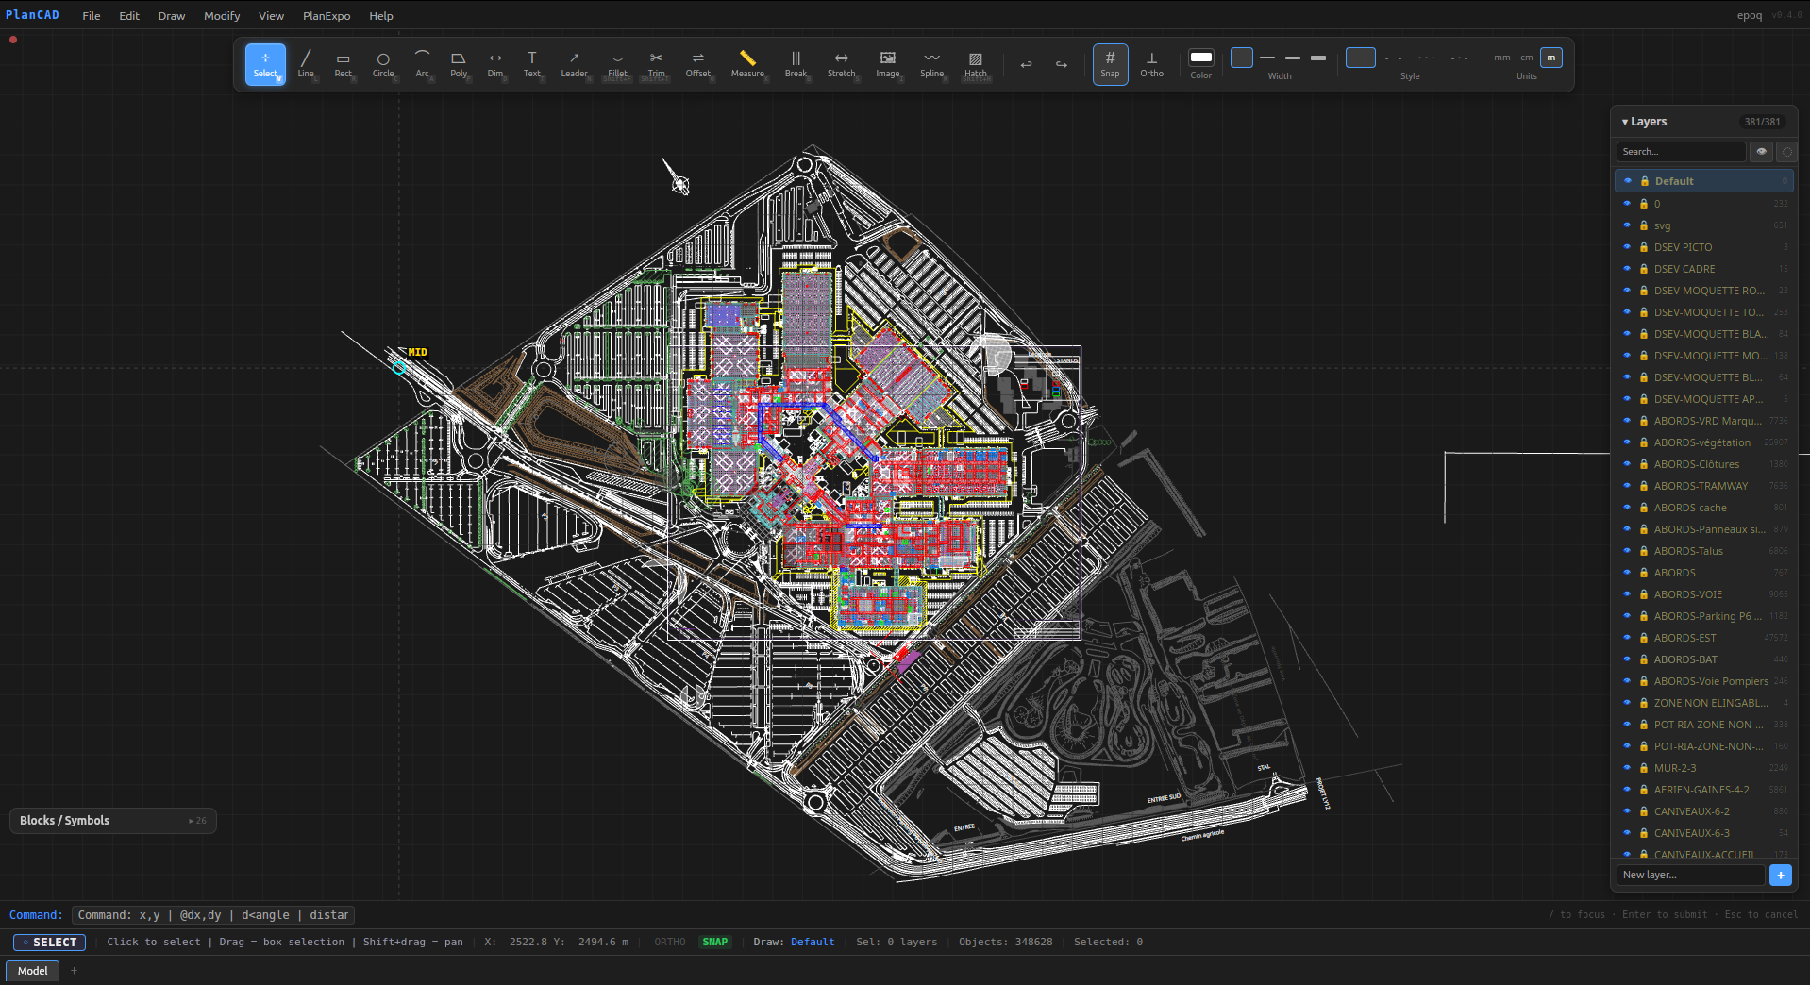1810x985 pixels.
Task: Set units to millimeters
Action: (x=1501, y=58)
